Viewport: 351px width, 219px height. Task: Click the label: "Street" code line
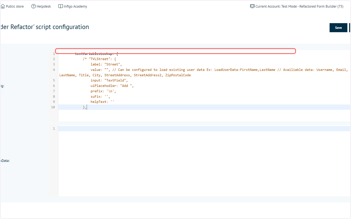tap(106, 65)
